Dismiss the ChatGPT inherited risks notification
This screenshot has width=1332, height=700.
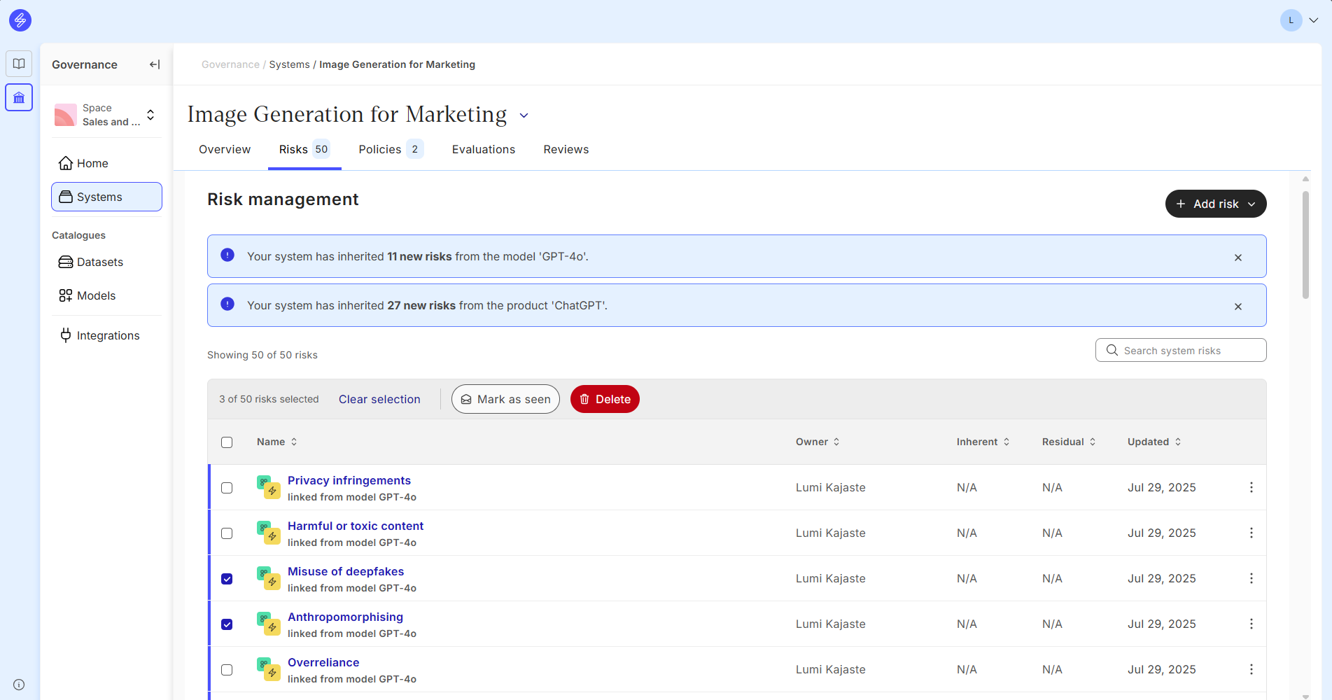tap(1238, 307)
